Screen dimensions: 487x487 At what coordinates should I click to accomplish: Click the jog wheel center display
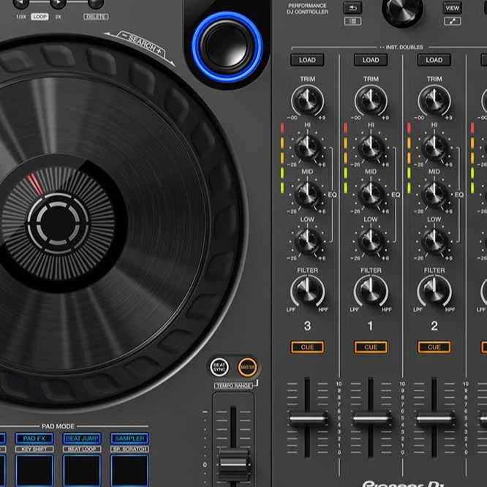pyautogui.click(x=58, y=223)
